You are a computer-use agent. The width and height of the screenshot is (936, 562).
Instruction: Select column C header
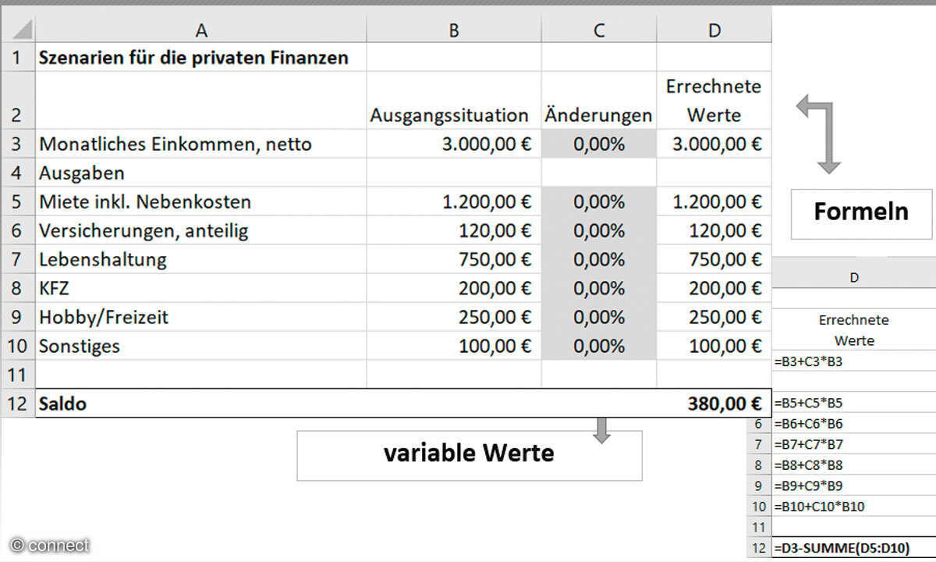599,30
